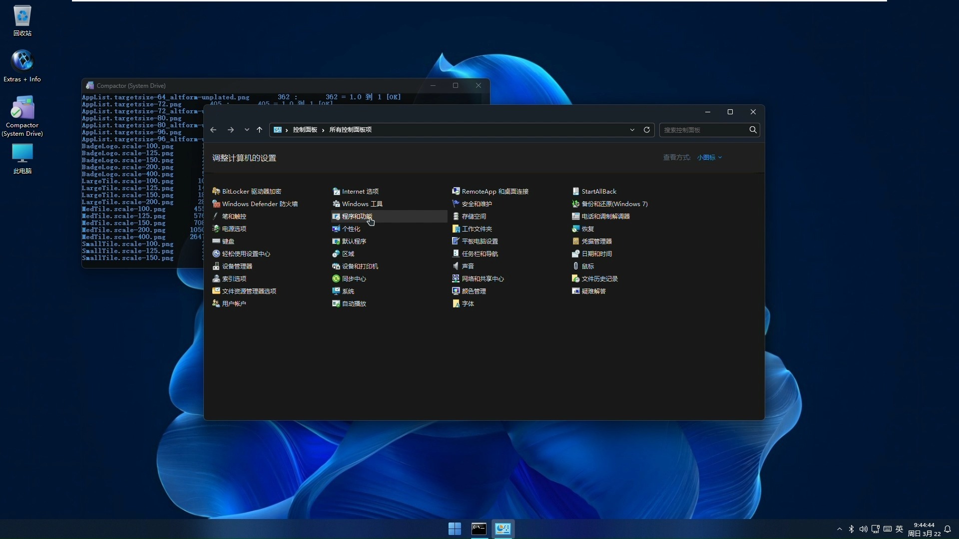Screen dimensions: 959x539
Task: Select Extras + Info desktop icon
Action: (22, 66)
